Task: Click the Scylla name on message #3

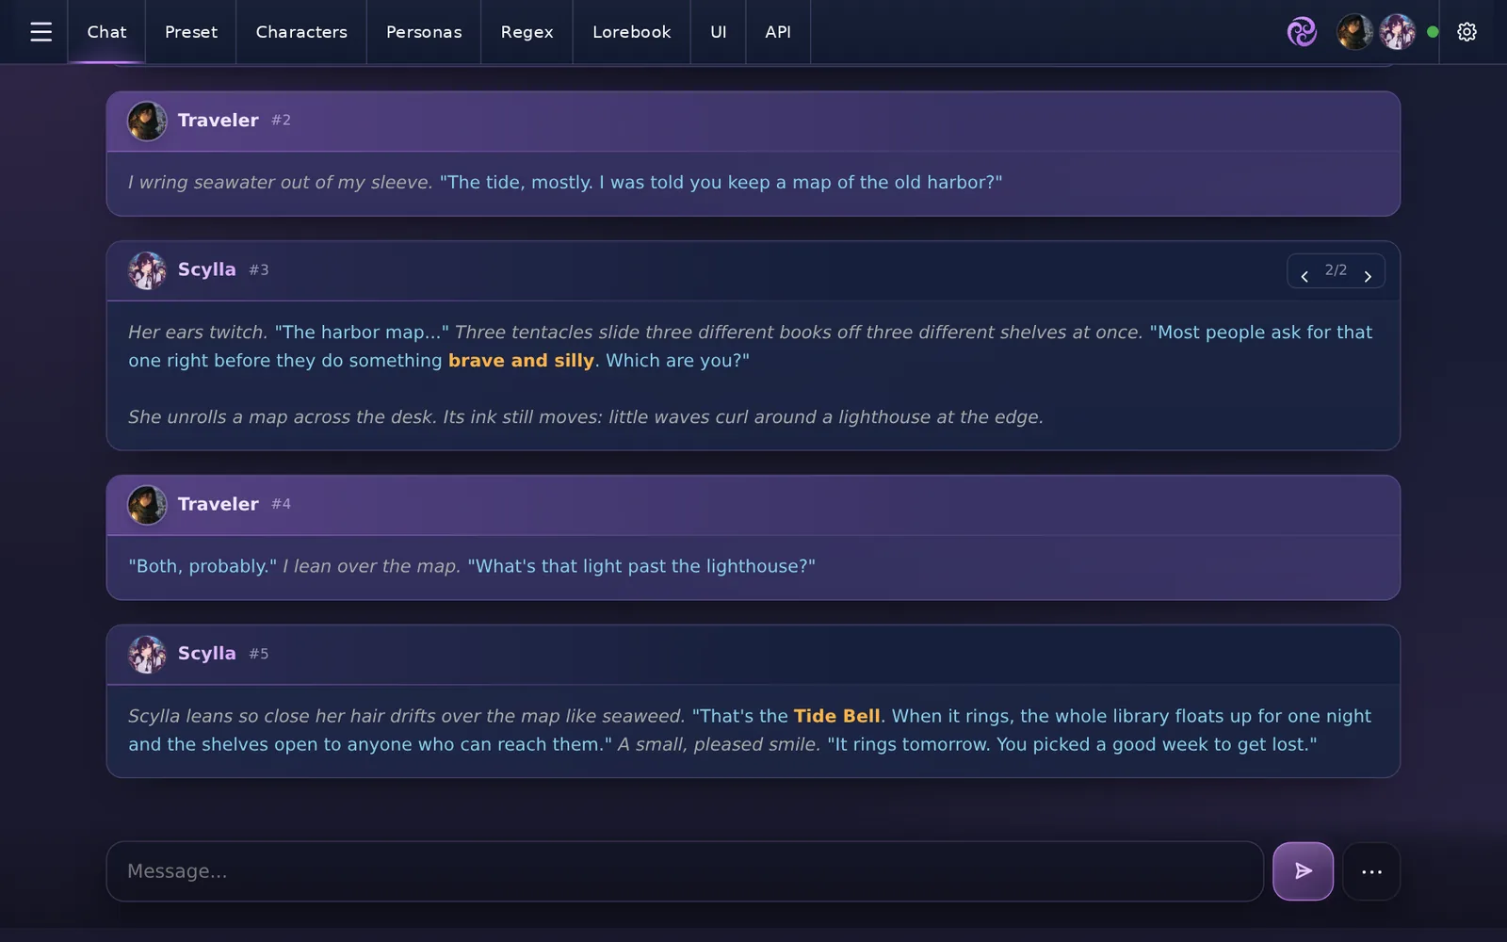Action: click(206, 269)
